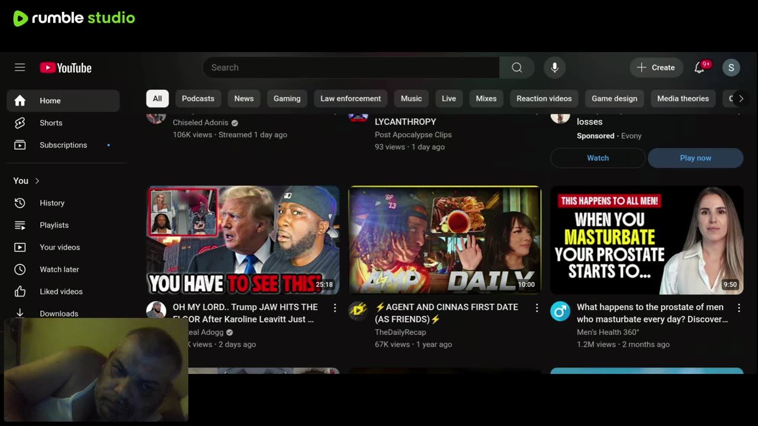Click the Watch button on sponsored ad

[598, 158]
